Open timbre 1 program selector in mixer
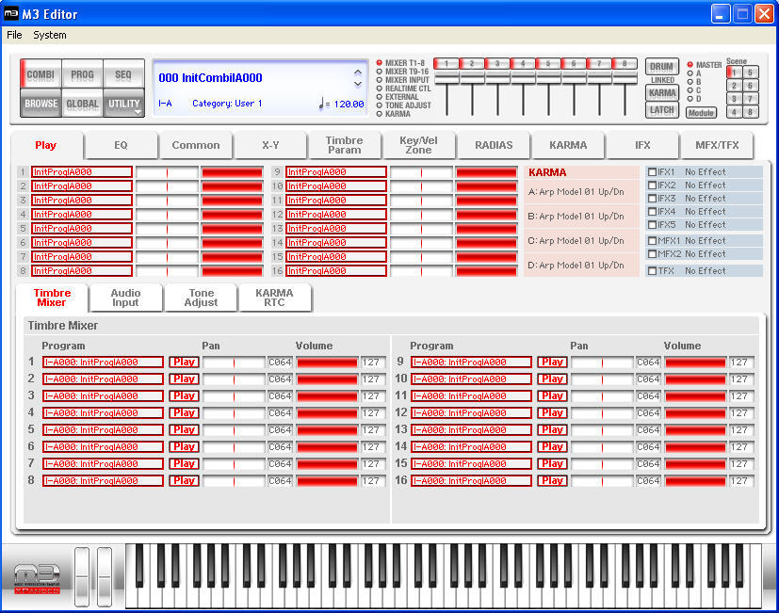 tap(103, 363)
